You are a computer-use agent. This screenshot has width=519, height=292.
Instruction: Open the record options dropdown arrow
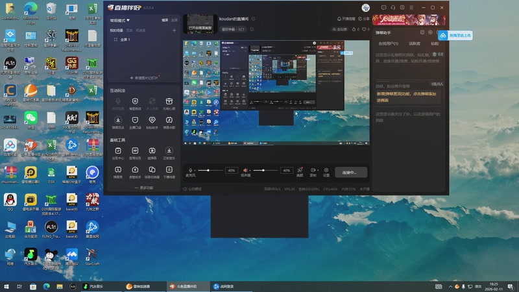[318, 171]
